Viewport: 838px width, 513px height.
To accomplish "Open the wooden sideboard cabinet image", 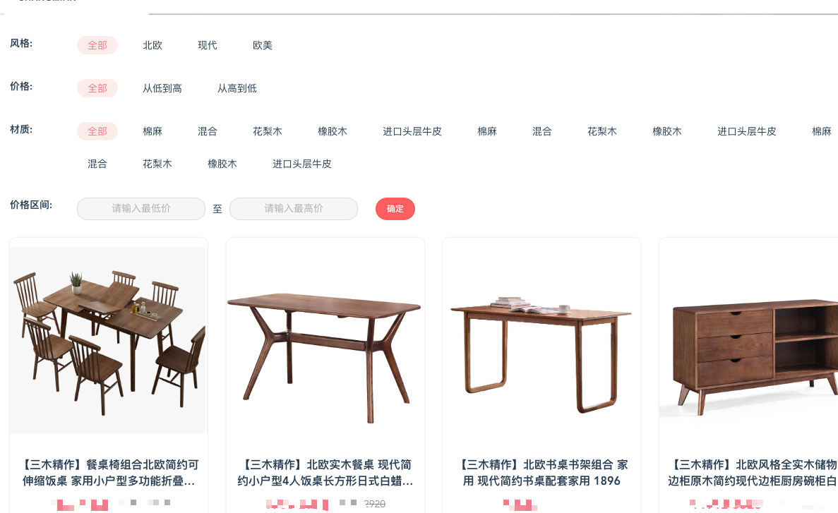I will click(x=749, y=340).
